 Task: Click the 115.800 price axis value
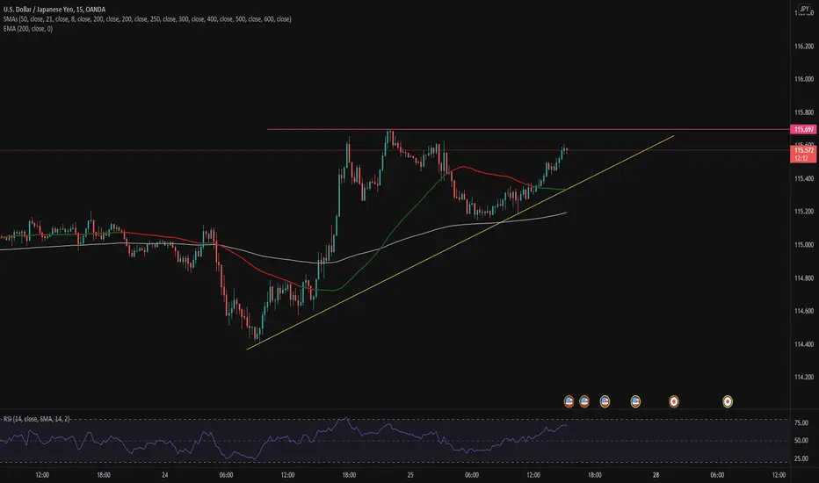(x=804, y=112)
